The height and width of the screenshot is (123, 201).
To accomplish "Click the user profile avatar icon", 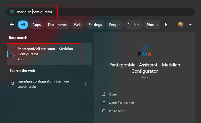I will [180, 25].
